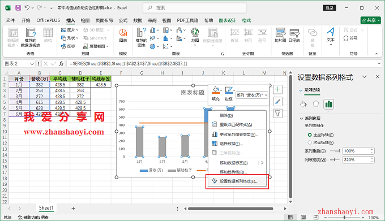Open the 屏幕截图 screenshot tool
The image size is (385, 221).
pyautogui.click(x=96, y=46)
